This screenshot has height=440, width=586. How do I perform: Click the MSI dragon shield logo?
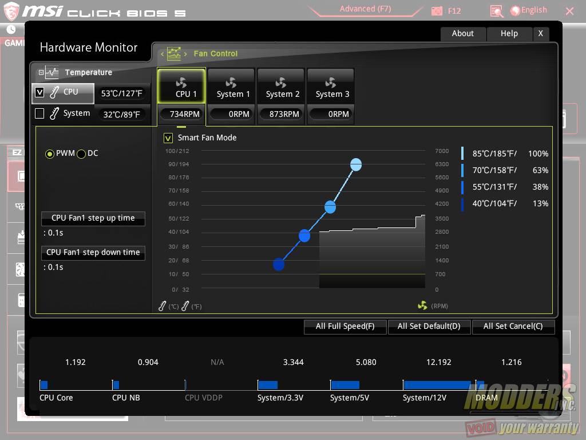point(11,11)
